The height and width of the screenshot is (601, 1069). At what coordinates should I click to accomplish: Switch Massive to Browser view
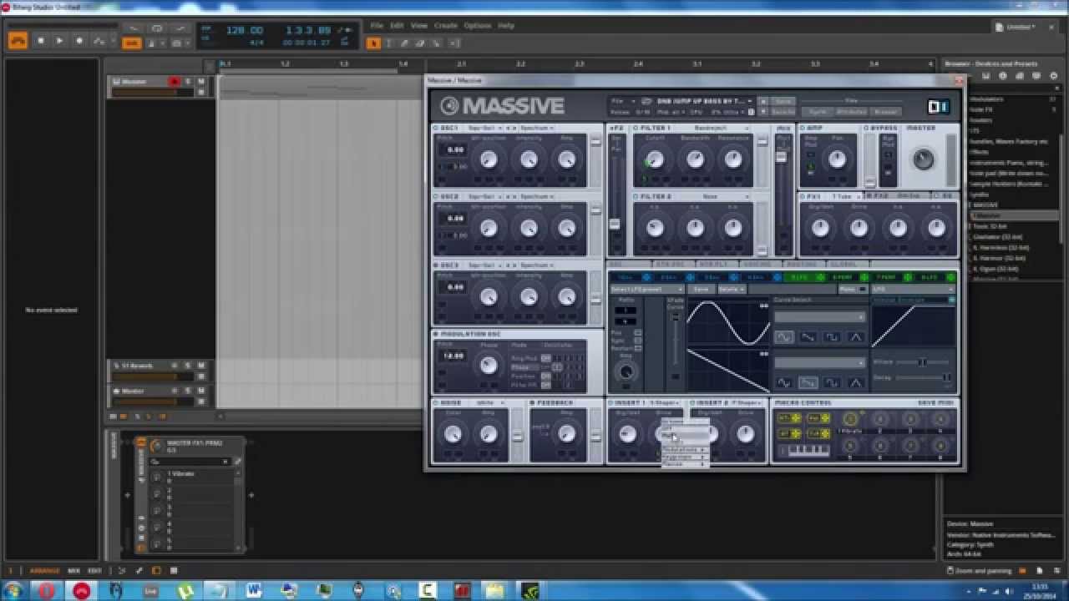tap(885, 111)
